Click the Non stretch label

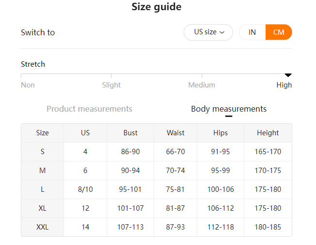[28, 85]
